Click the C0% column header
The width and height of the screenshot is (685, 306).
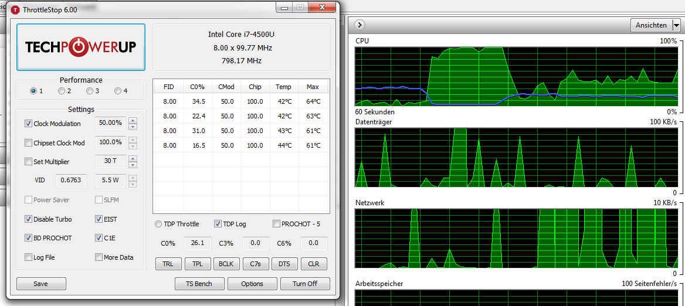[198, 87]
